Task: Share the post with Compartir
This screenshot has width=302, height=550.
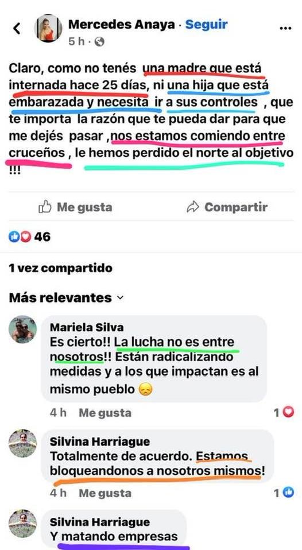Action: pos(227,207)
